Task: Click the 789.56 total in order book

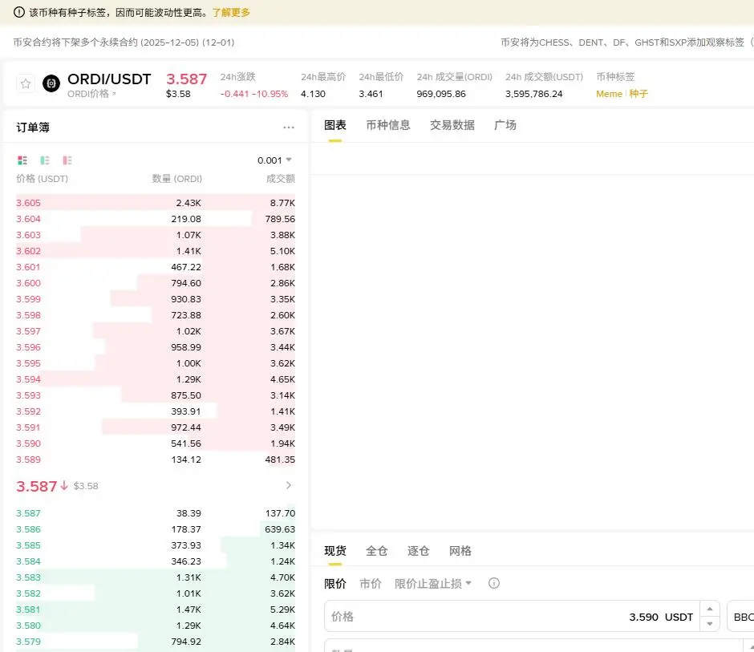Action: pos(280,219)
